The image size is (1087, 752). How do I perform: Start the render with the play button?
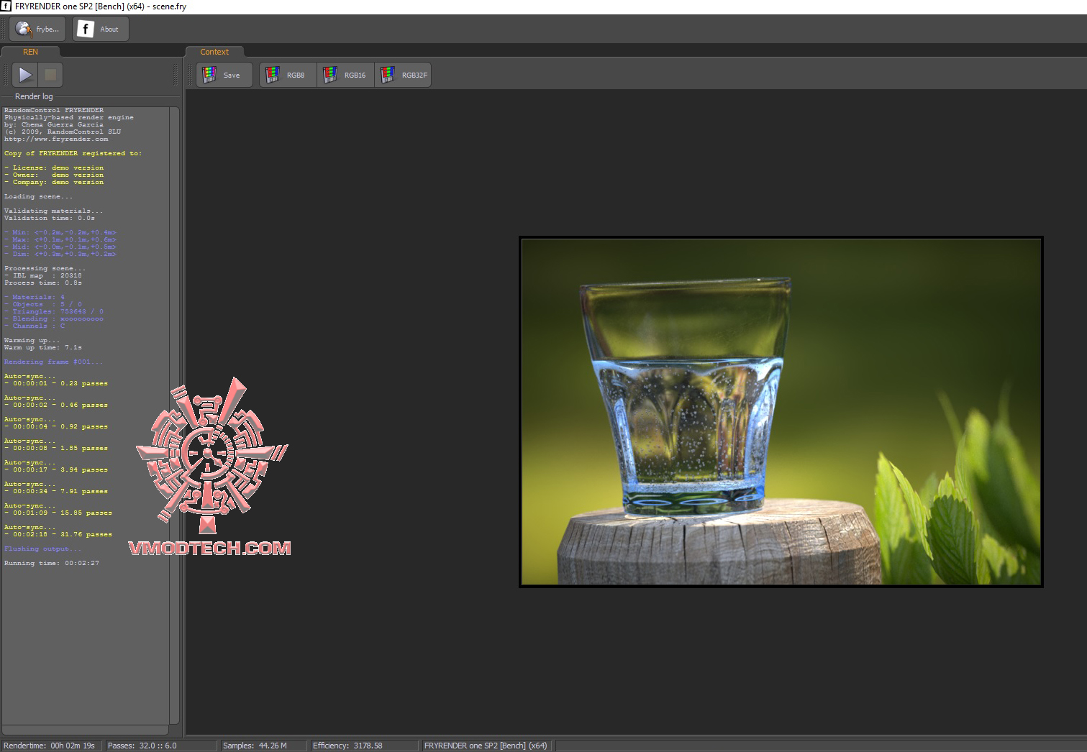pos(25,75)
